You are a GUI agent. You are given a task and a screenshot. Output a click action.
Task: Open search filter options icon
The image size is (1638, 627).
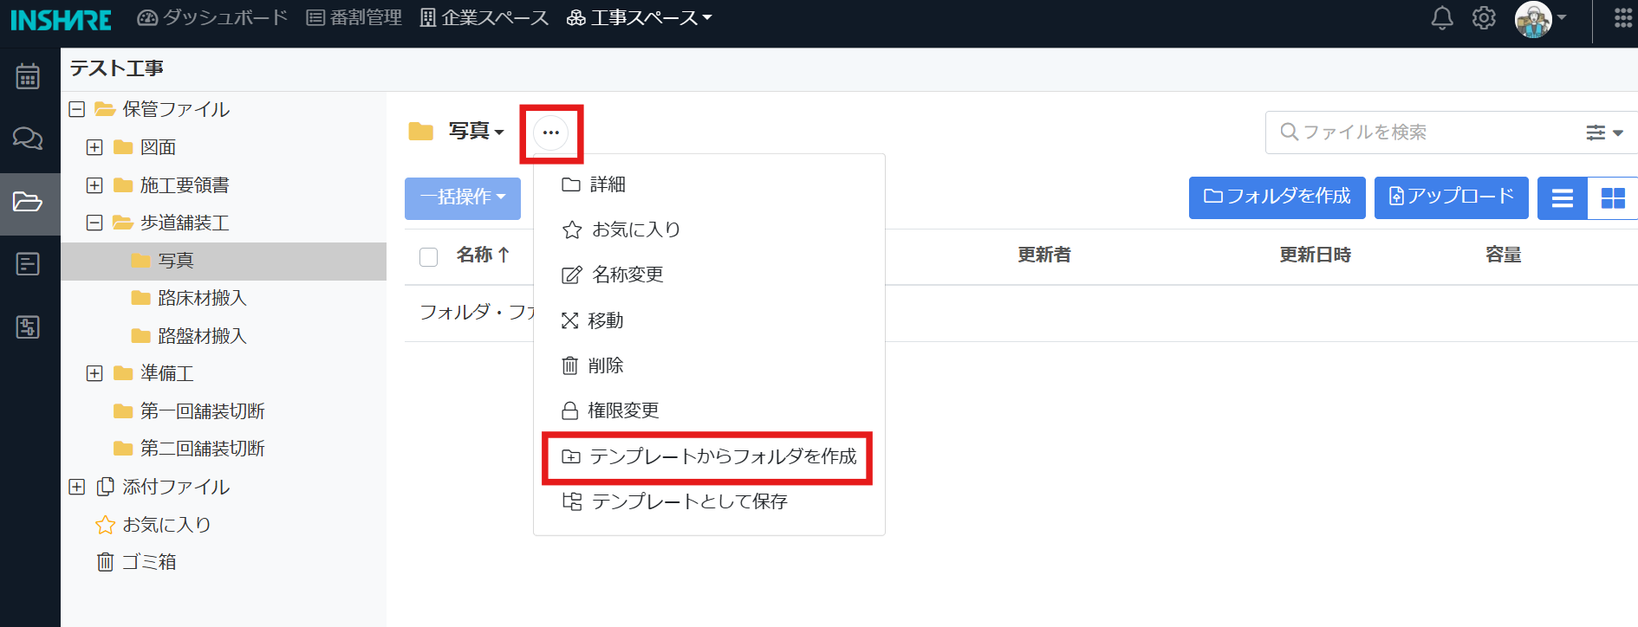[1604, 133]
